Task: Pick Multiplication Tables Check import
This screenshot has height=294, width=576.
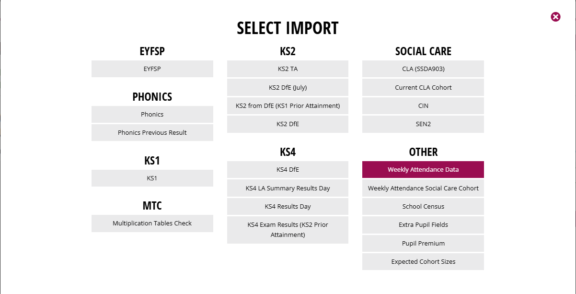Action: coord(152,223)
